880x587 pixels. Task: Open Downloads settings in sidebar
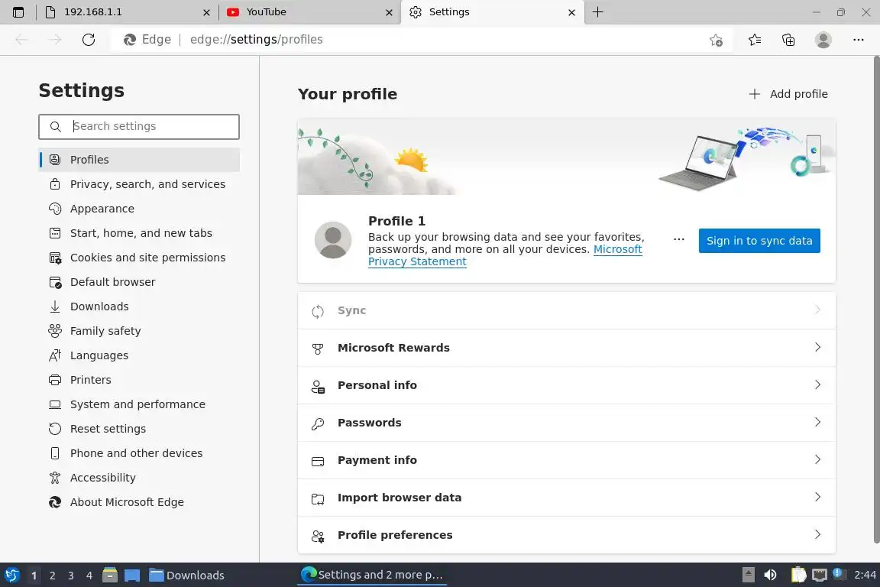point(138,306)
